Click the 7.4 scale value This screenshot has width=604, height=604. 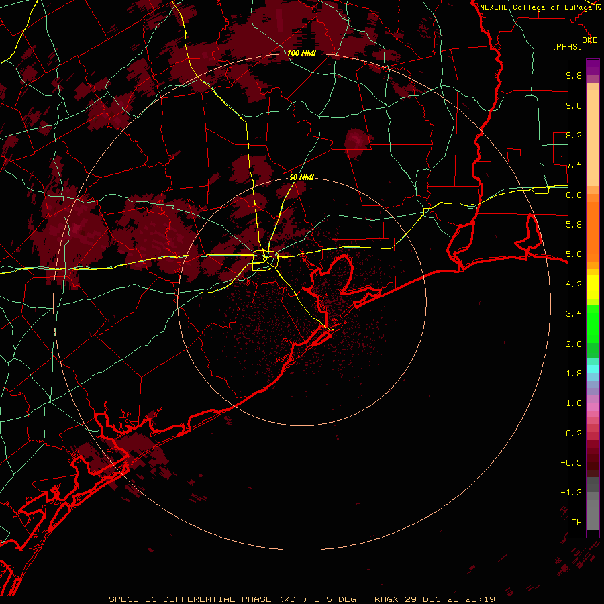click(574, 165)
